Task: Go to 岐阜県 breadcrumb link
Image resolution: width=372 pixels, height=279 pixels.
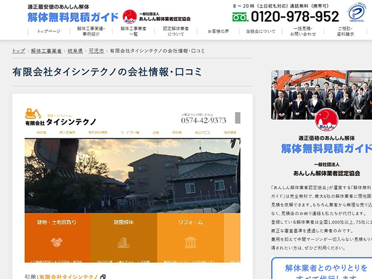Action: pyautogui.click(x=75, y=51)
